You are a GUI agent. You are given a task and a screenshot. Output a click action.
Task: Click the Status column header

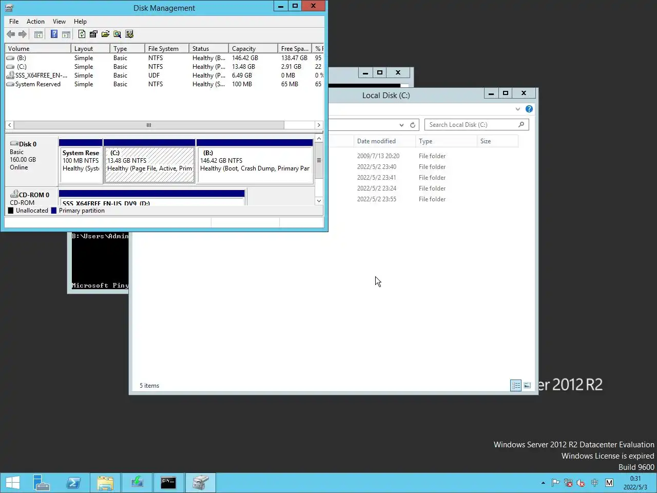(x=209, y=49)
